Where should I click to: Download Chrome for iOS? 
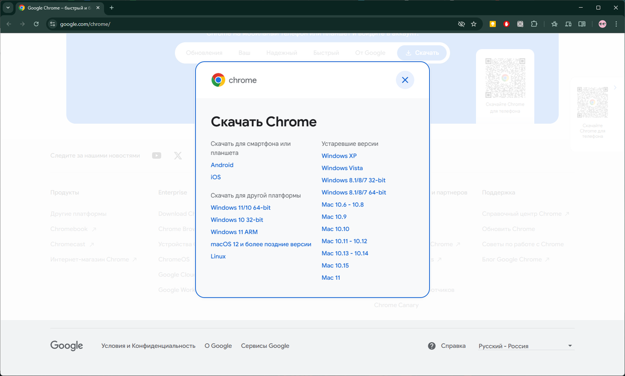point(216,177)
